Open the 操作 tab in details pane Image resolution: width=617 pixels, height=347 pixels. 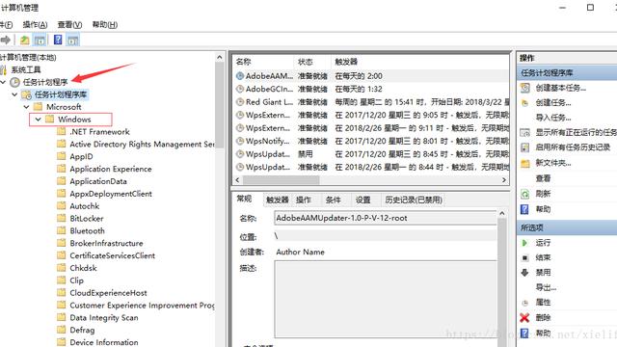(x=304, y=200)
